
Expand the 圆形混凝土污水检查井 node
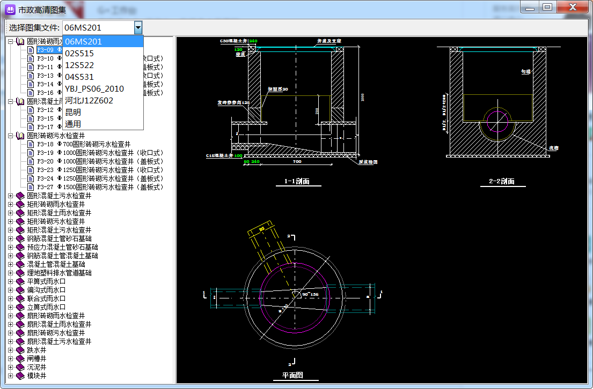click(11, 196)
